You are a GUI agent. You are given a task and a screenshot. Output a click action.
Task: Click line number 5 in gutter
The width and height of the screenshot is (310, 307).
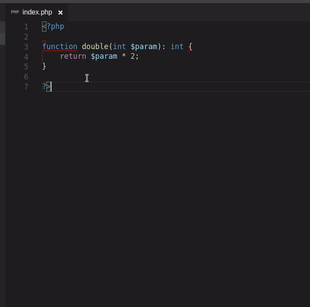(x=26, y=67)
